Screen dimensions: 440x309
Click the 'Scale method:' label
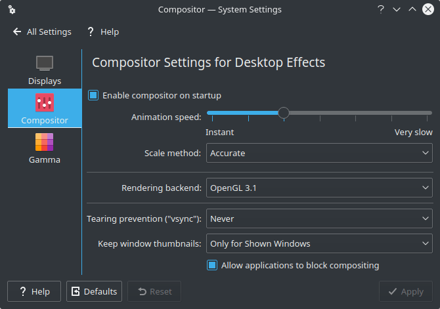tap(173, 153)
